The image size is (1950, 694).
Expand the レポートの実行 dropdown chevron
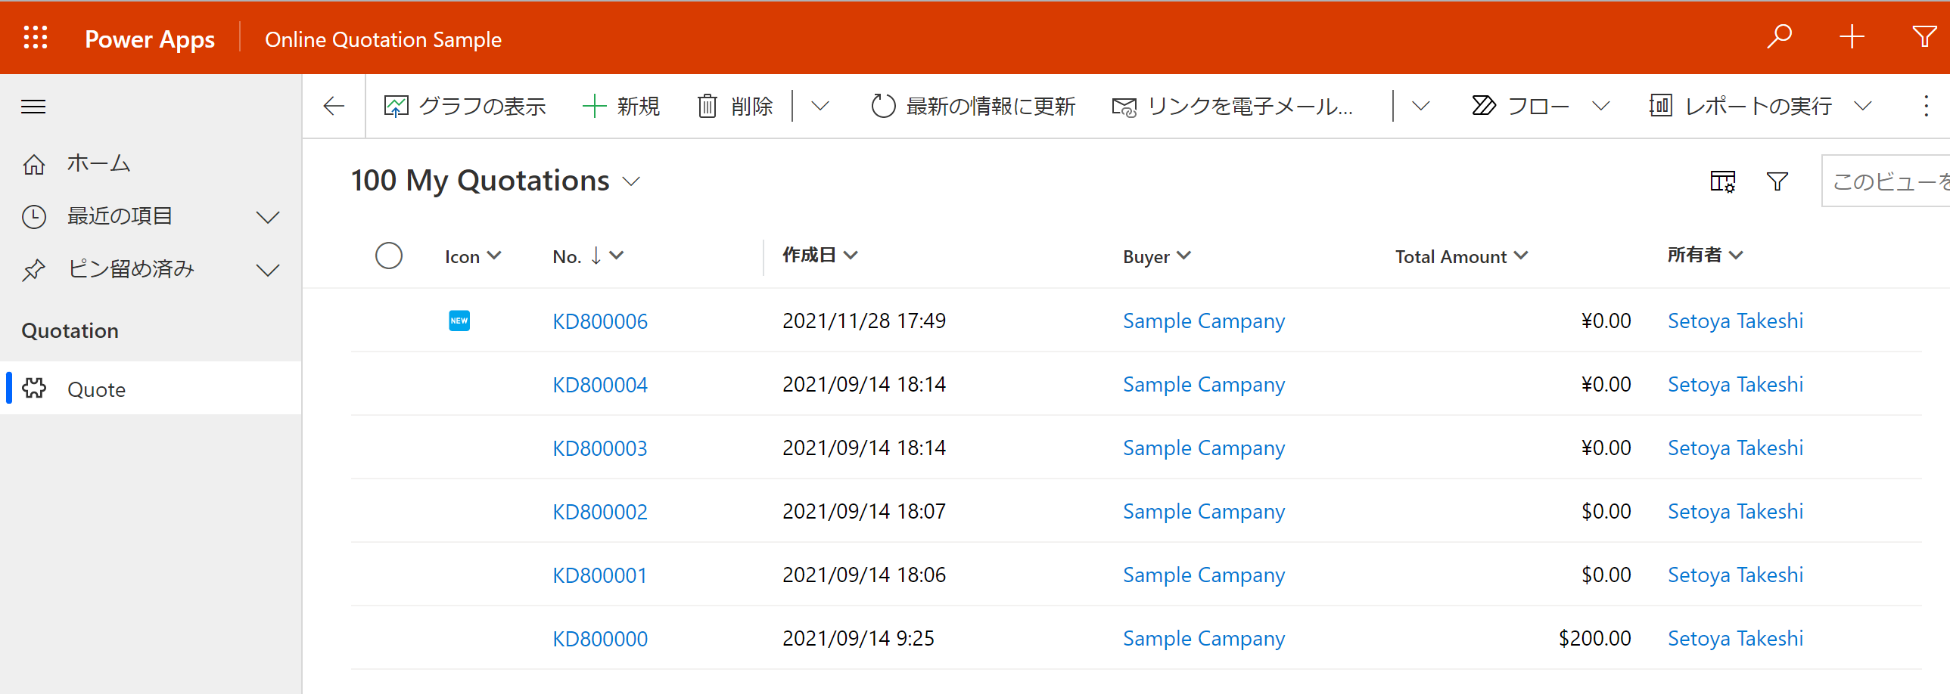tap(1863, 107)
